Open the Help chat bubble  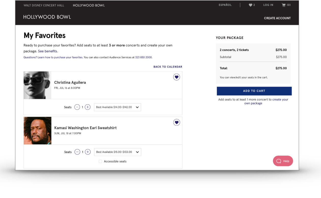(283, 161)
